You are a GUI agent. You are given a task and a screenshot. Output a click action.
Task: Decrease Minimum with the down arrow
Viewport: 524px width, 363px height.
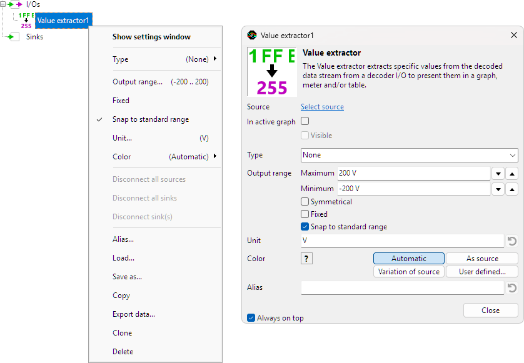click(x=498, y=189)
